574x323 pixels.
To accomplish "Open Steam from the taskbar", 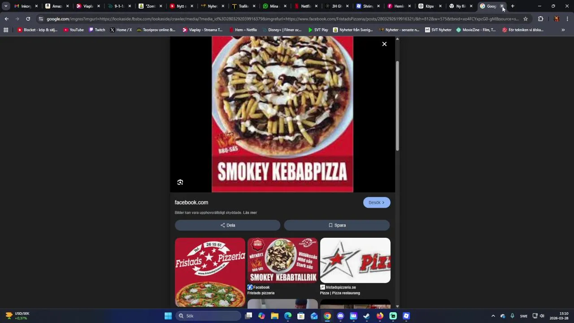I will pos(367,316).
